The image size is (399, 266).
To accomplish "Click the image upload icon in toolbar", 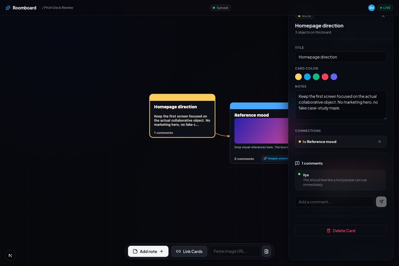I will pos(266,251).
